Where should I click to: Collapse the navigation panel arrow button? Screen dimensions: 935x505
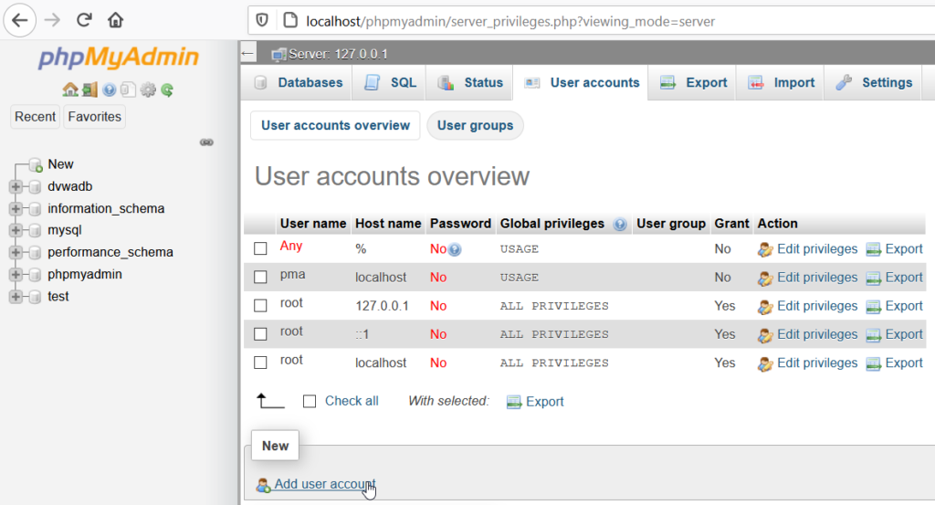click(248, 54)
